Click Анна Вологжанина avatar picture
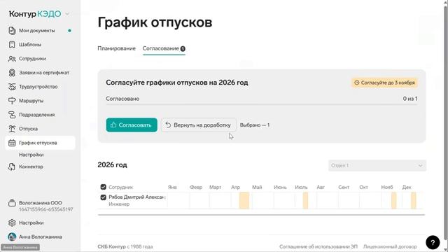 [12, 237]
